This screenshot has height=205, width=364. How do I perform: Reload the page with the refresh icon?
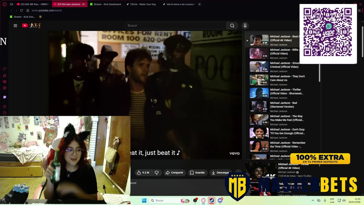[x=21, y=11]
